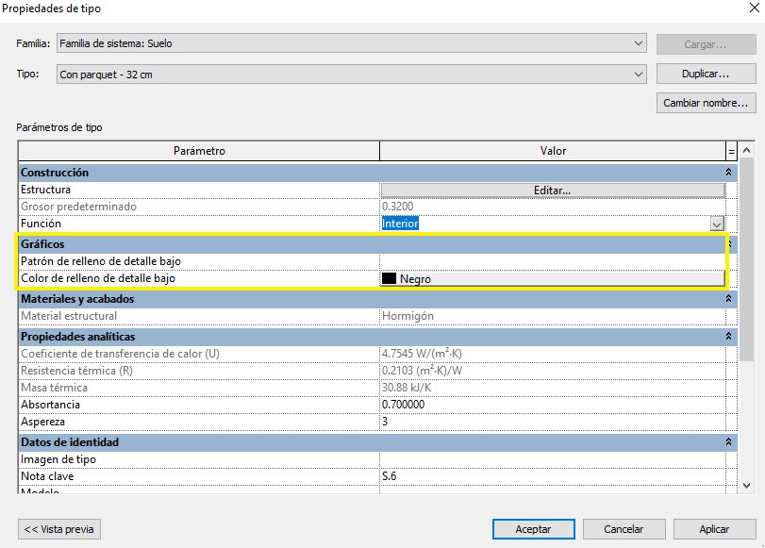Open the Tipo dropdown list
The image size is (765, 548).
point(639,75)
